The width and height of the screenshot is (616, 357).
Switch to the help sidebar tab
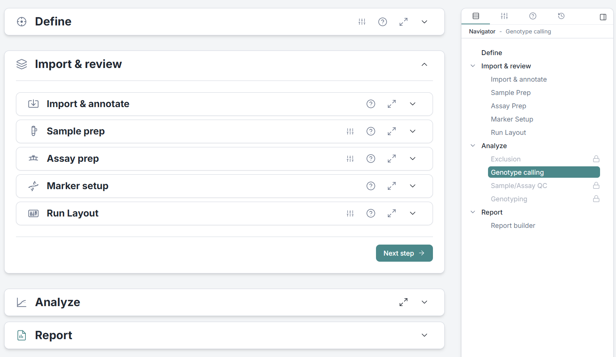(532, 16)
